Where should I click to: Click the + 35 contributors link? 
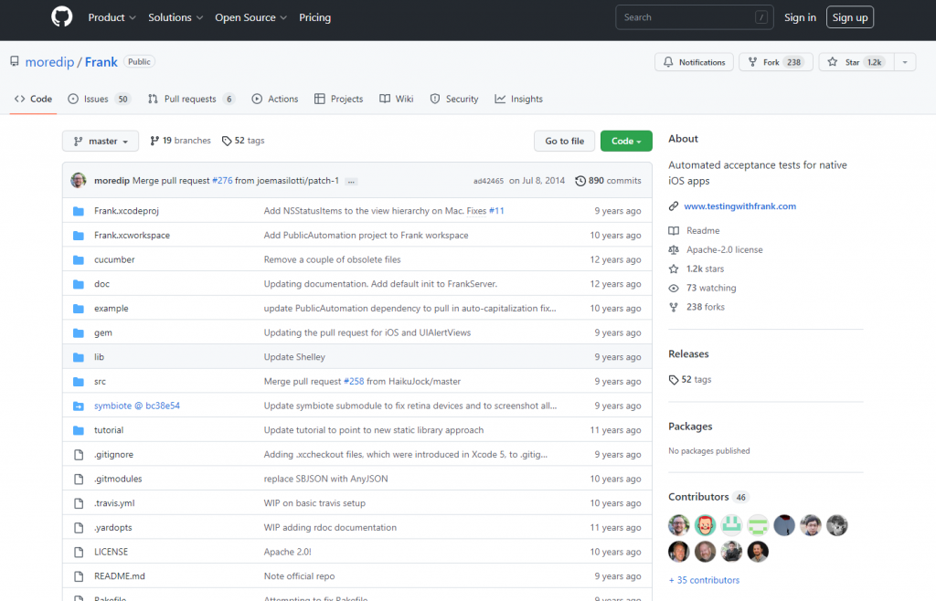[x=704, y=580]
